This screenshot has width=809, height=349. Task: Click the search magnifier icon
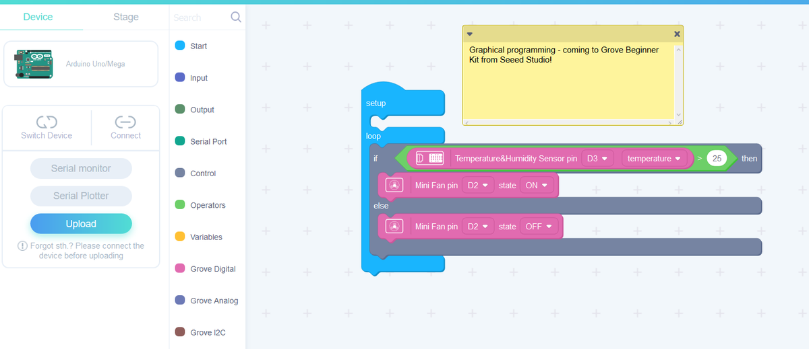(236, 17)
